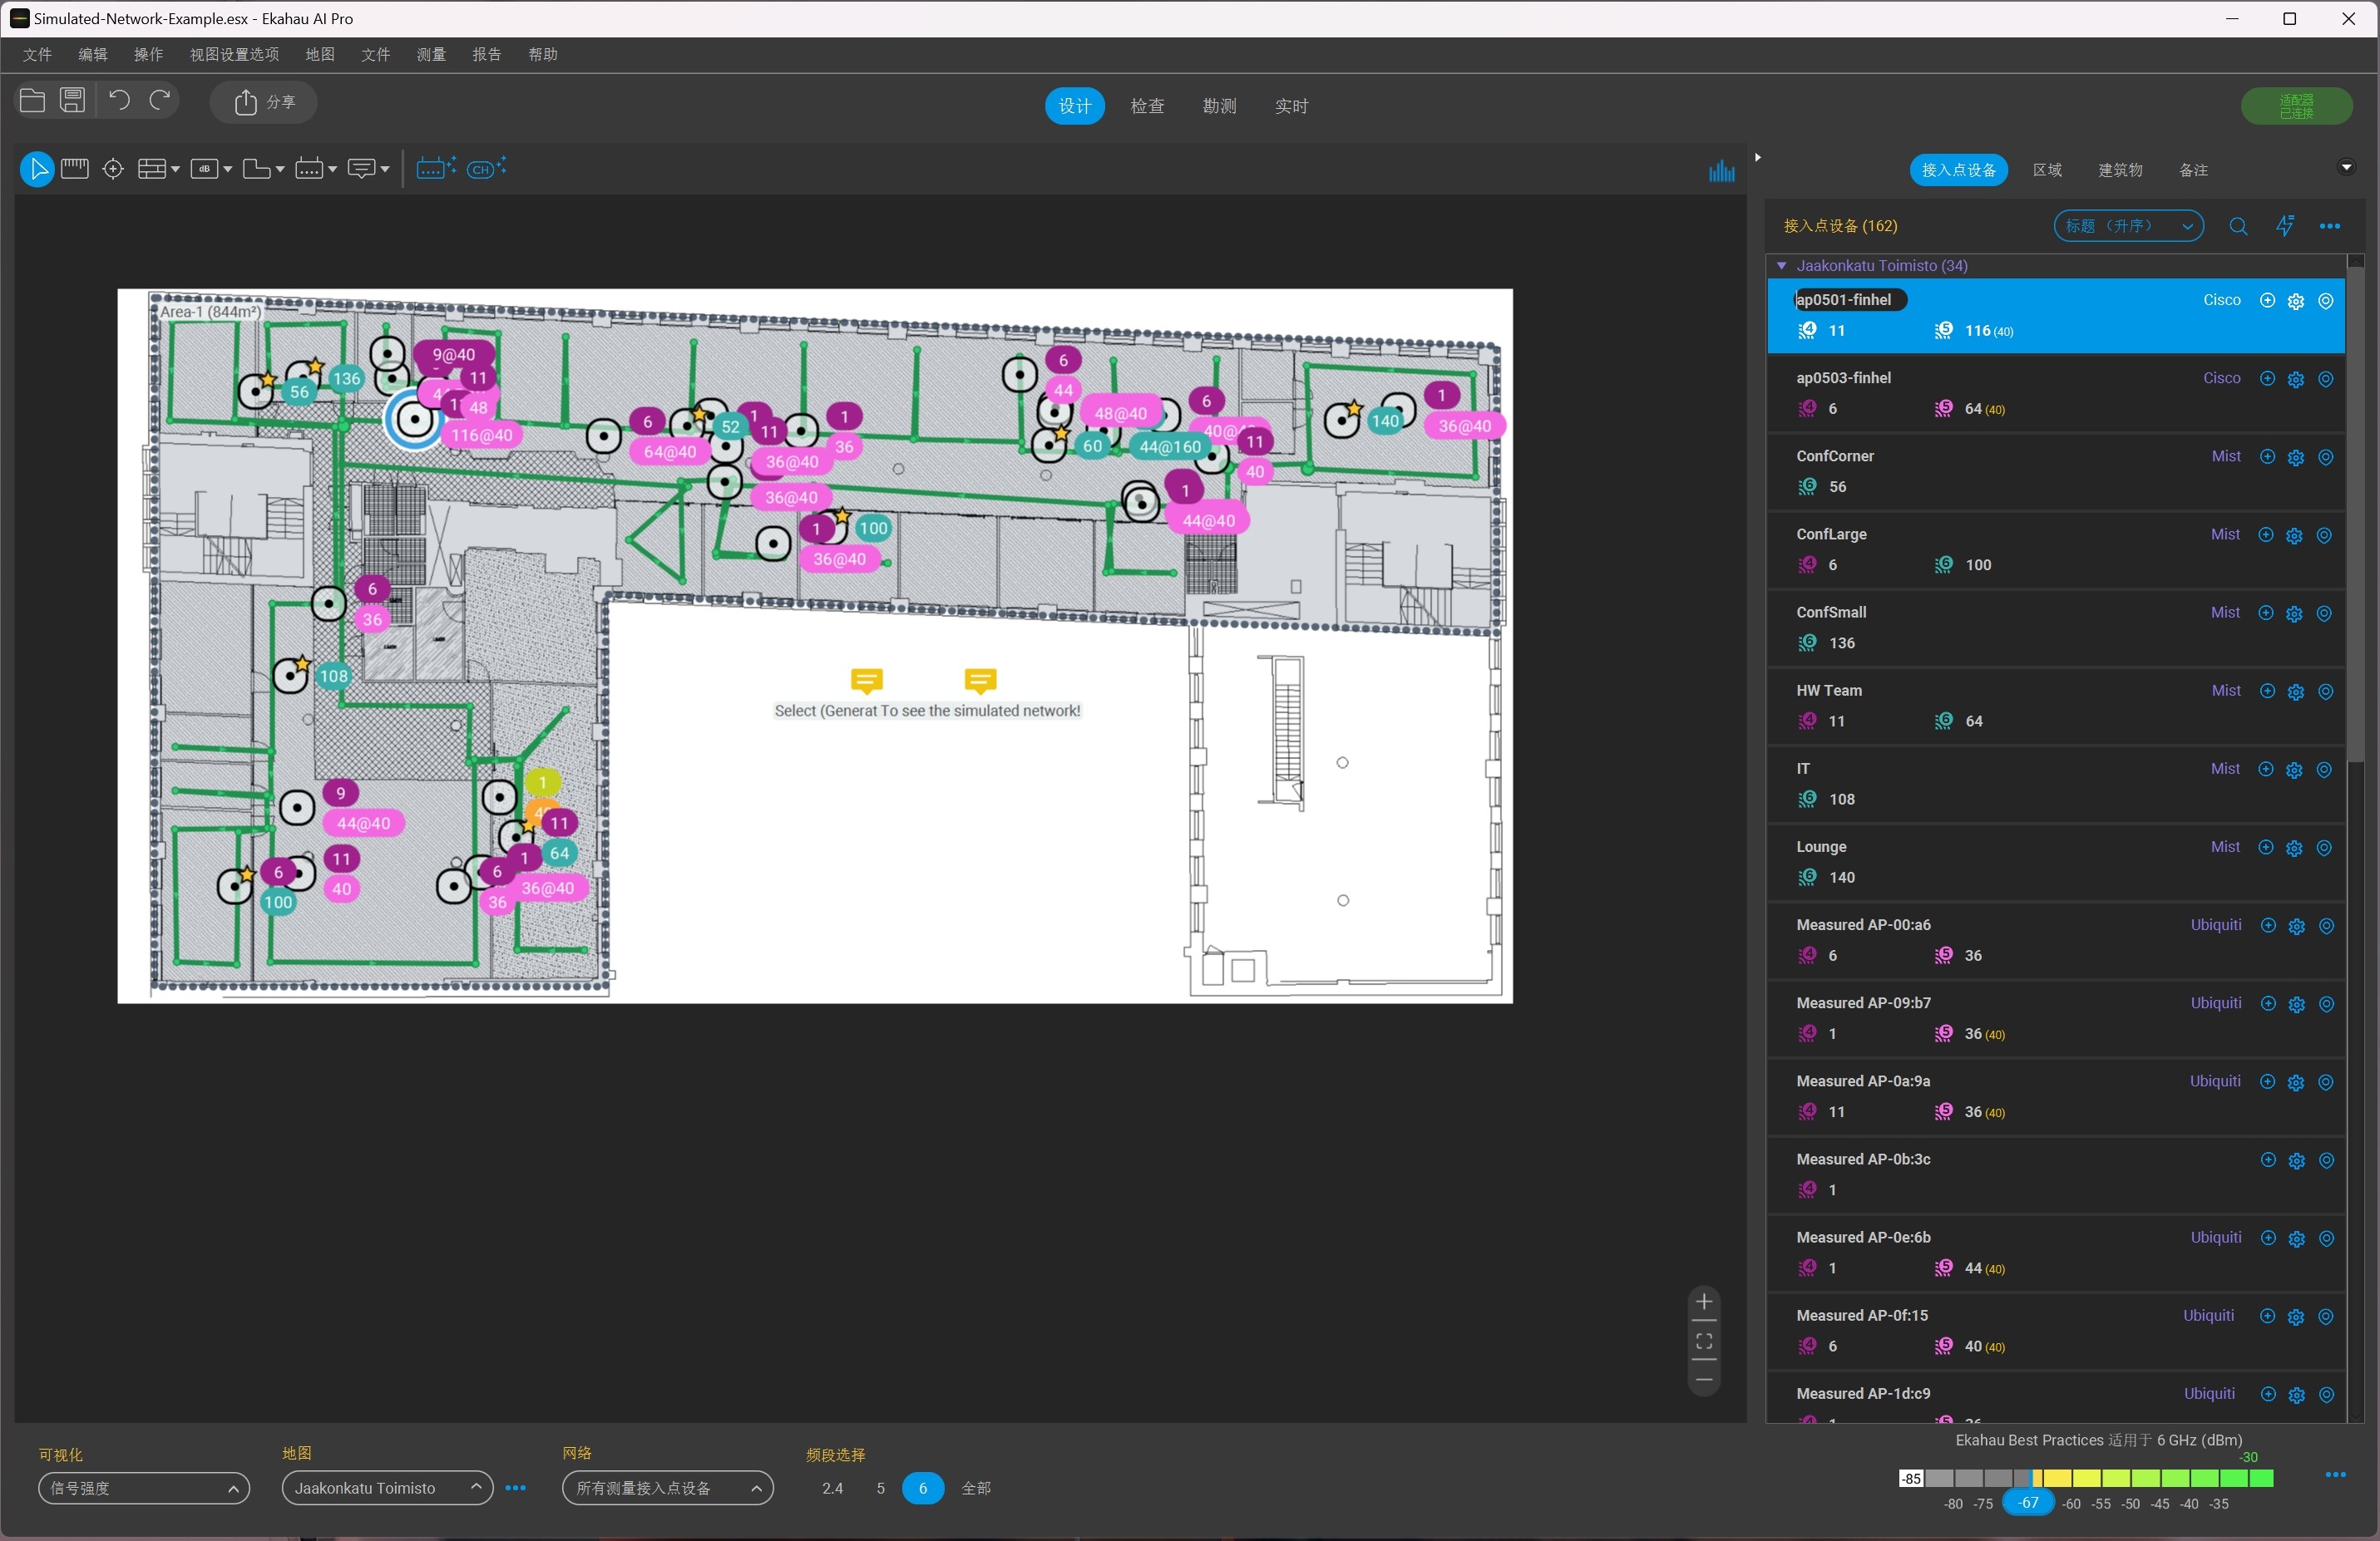Open the 报告 menu
2380x1541 pixels.
coord(486,54)
